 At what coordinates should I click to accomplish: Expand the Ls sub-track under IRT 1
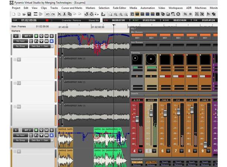click(x=15, y=83)
